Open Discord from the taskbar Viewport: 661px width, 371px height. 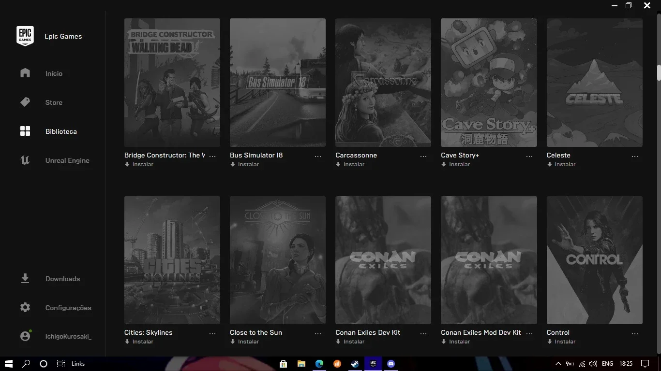click(391, 364)
